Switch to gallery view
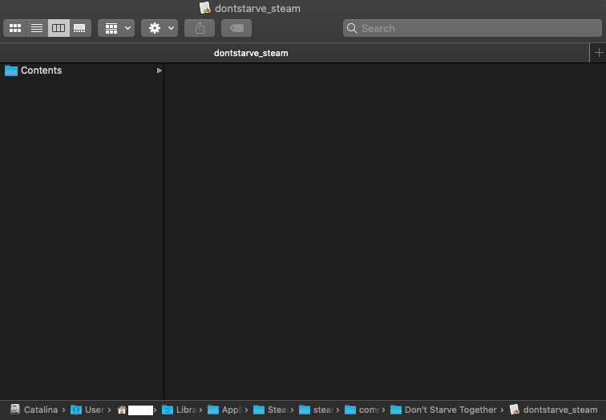The width and height of the screenshot is (606, 420). 80,28
